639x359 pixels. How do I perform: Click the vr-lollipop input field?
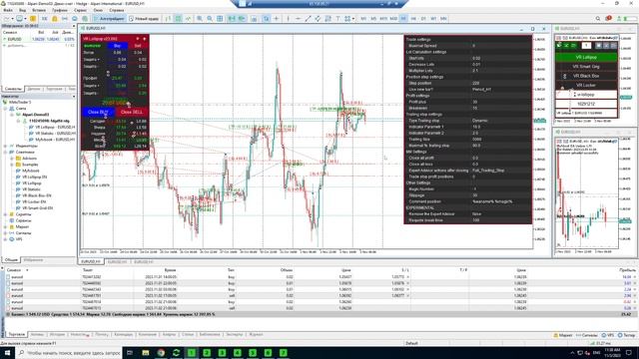tap(586, 95)
